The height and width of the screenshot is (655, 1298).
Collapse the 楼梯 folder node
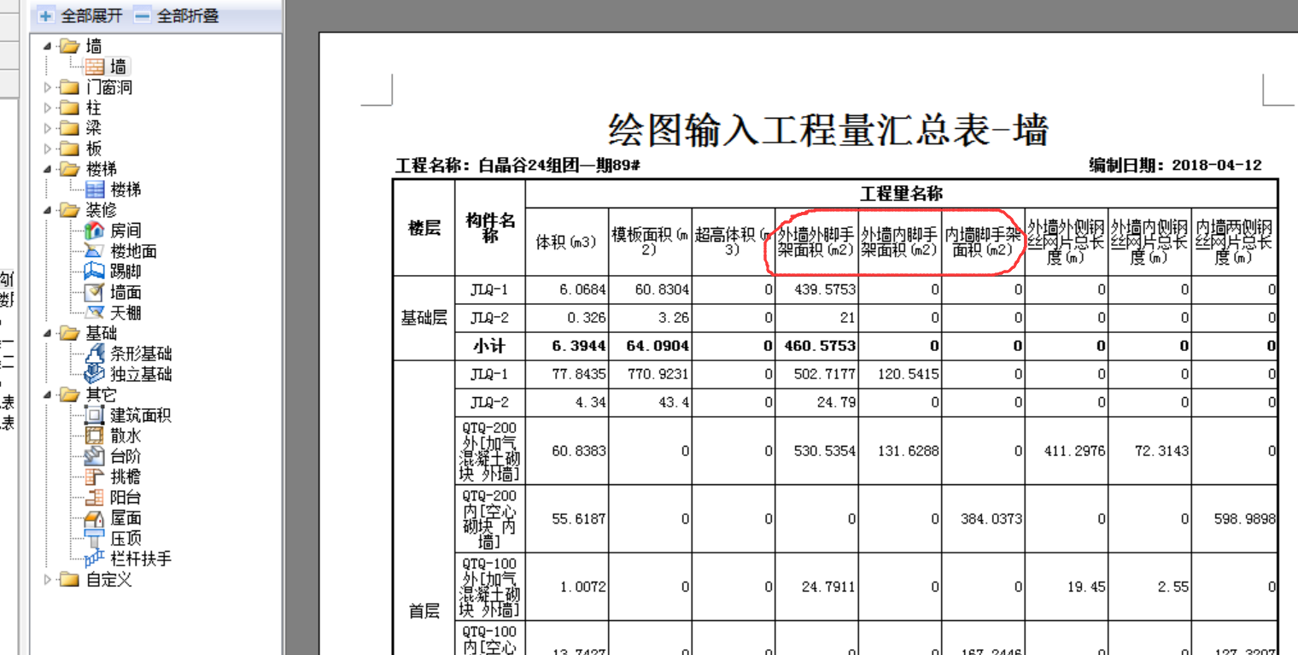[47, 169]
